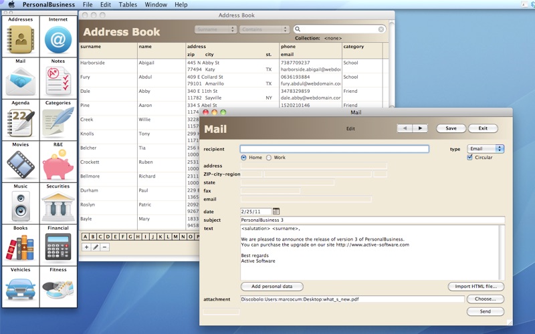Expand the Contains filter dropdown
This screenshot has height=334, width=535.
[x=265, y=29]
